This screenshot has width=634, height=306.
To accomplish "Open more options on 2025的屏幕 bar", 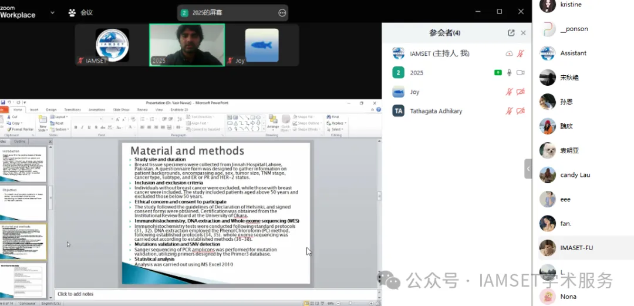I will [x=282, y=12].
